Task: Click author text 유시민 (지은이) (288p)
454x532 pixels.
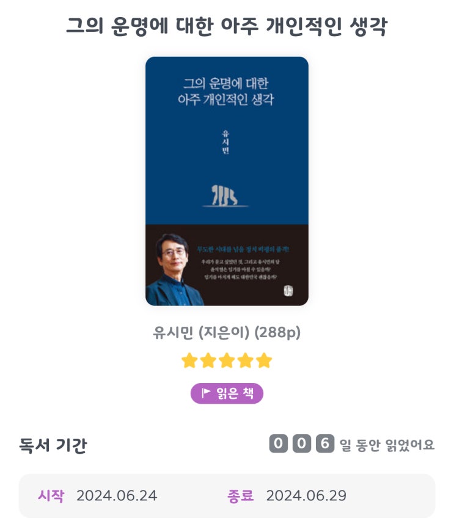Action: (x=227, y=333)
